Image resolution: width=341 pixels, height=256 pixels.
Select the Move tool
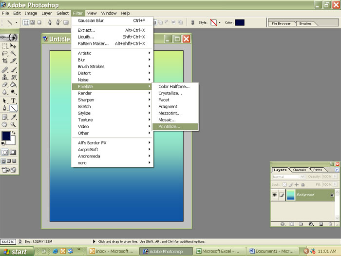point(13,46)
